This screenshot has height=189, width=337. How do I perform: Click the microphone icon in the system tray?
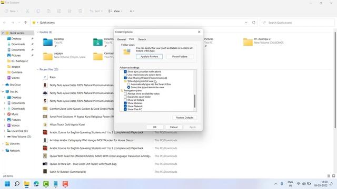click(x=282, y=184)
